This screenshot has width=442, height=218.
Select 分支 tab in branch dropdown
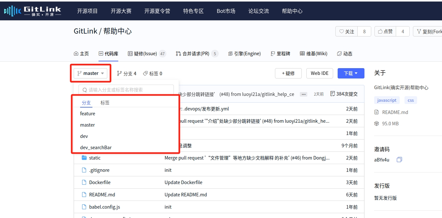click(x=86, y=103)
